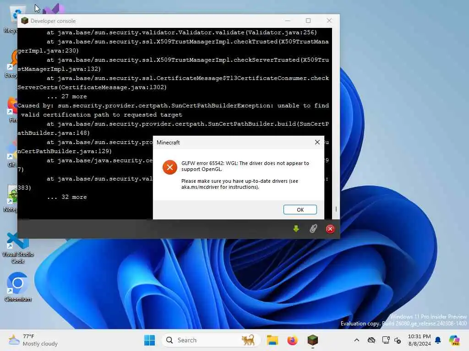Click the taskbar Search box
The height and width of the screenshot is (351, 469).
[211, 340]
